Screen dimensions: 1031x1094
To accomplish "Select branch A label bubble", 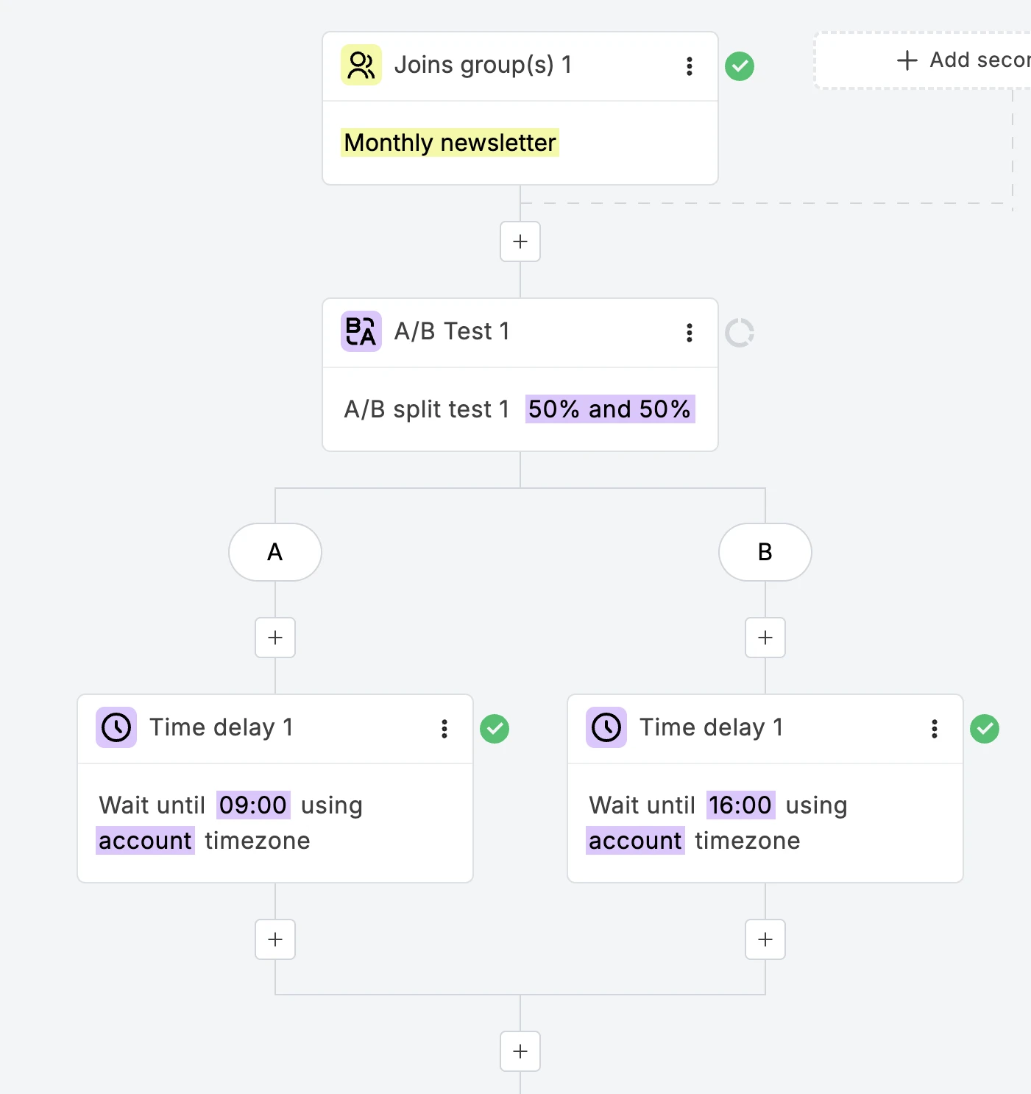I will 275,552.
